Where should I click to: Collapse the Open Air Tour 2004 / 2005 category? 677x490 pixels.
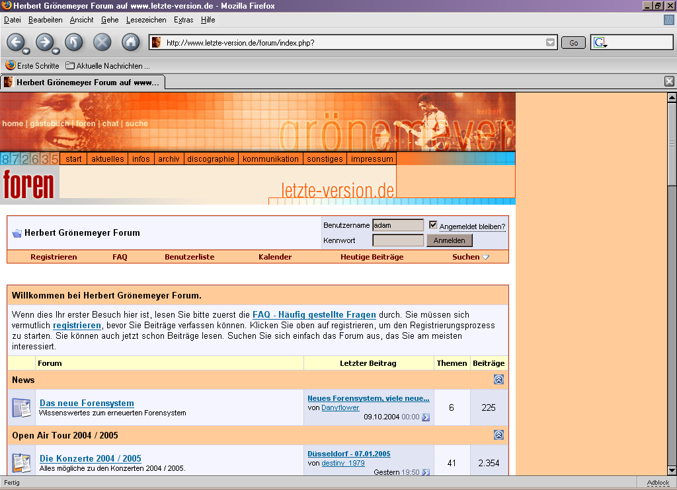498,435
